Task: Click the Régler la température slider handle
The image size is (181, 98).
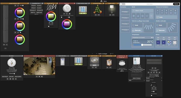Action: click(x=142, y=45)
